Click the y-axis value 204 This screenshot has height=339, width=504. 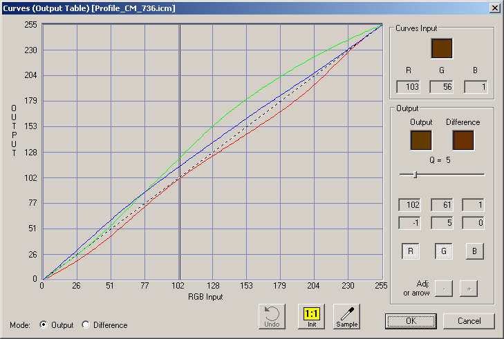coord(30,75)
